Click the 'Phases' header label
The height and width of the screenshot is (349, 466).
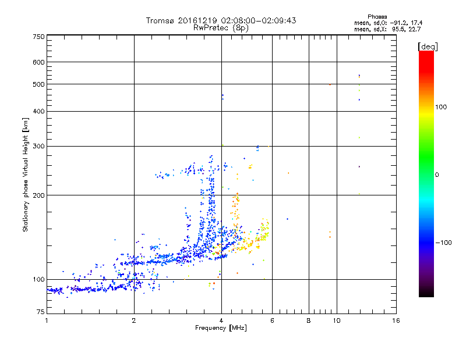[377, 17]
